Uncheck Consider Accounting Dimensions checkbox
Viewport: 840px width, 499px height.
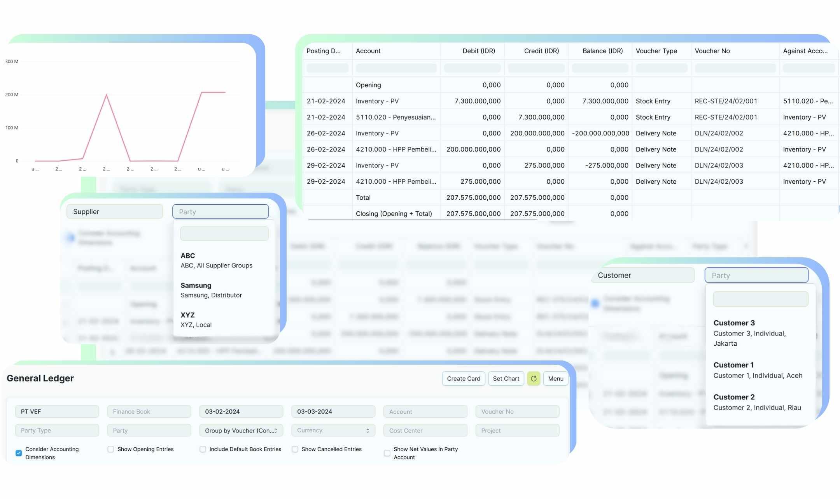pyautogui.click(x=19, y=453)
